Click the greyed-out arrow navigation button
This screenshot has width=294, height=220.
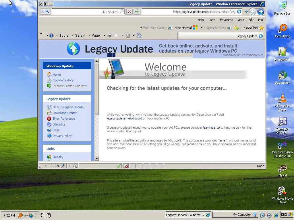coord(253,11)
